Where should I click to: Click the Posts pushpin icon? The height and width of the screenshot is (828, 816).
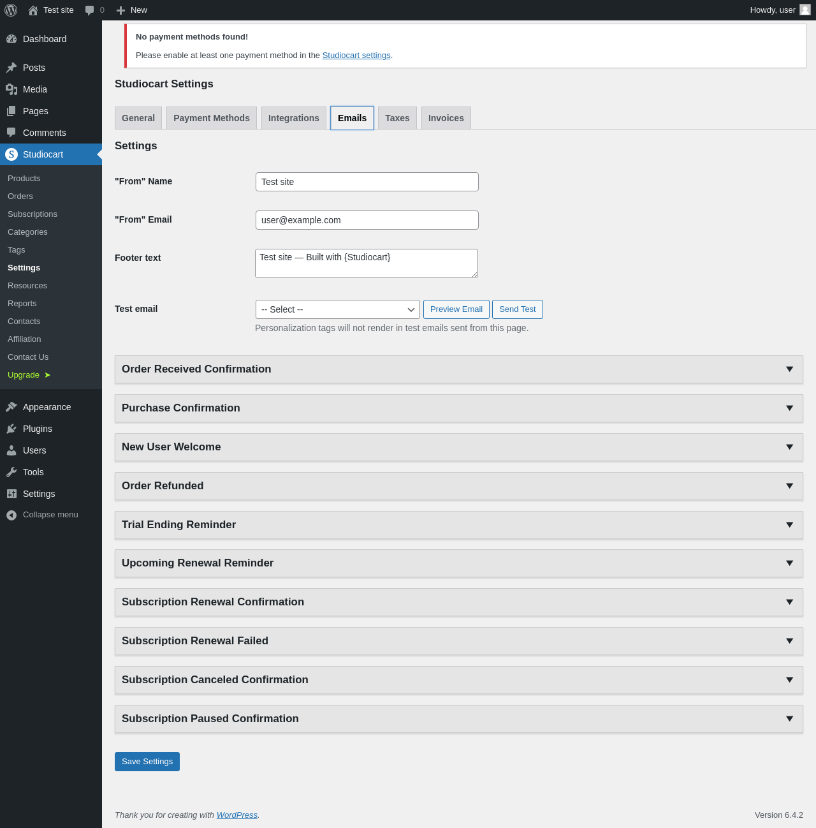coord(11,68)
